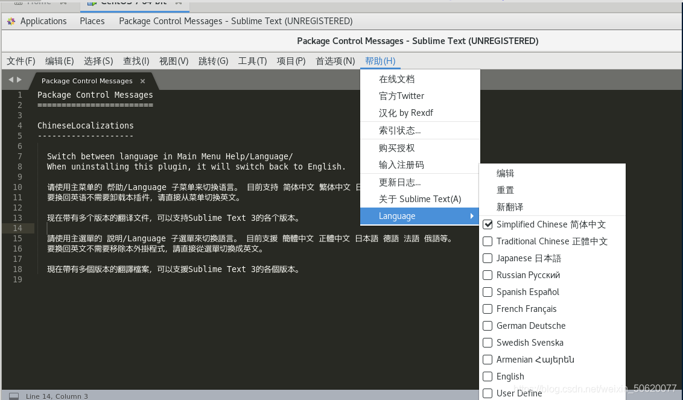Screen dimensions: 683x400
Task: Choose 购买授权 menu entry
Action: point(420,148)
